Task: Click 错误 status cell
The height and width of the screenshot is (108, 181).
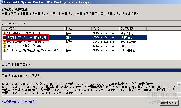Action: pyautogui.click(x=69, y=37)
